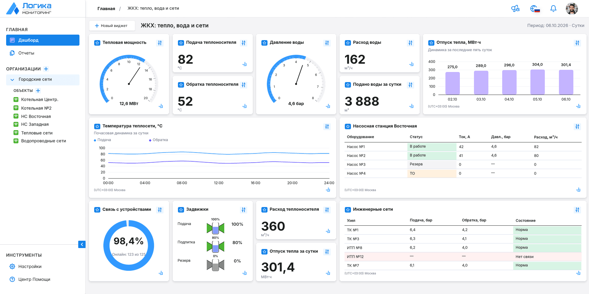Click the user avatar photo
Viewport: 589px width, 294px height.
pyautogui.click(x=572, y=9)
